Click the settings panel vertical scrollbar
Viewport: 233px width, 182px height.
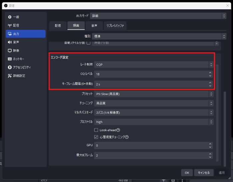(225, 129)
